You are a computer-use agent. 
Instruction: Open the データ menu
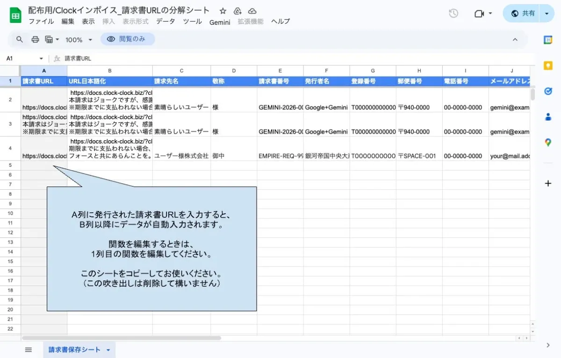tap(165, 21)
